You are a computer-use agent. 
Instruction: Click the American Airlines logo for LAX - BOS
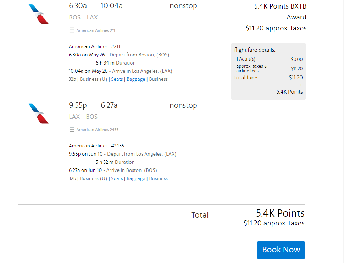point(38,113)
